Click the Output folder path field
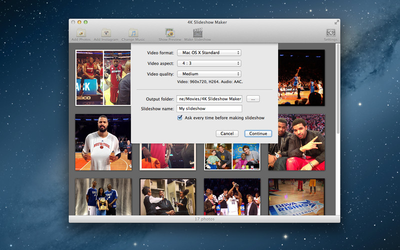 tap(209, 99)
